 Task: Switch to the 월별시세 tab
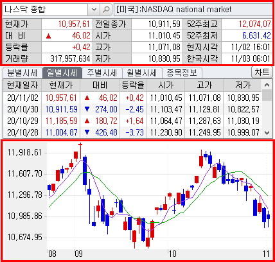(142, 73)
